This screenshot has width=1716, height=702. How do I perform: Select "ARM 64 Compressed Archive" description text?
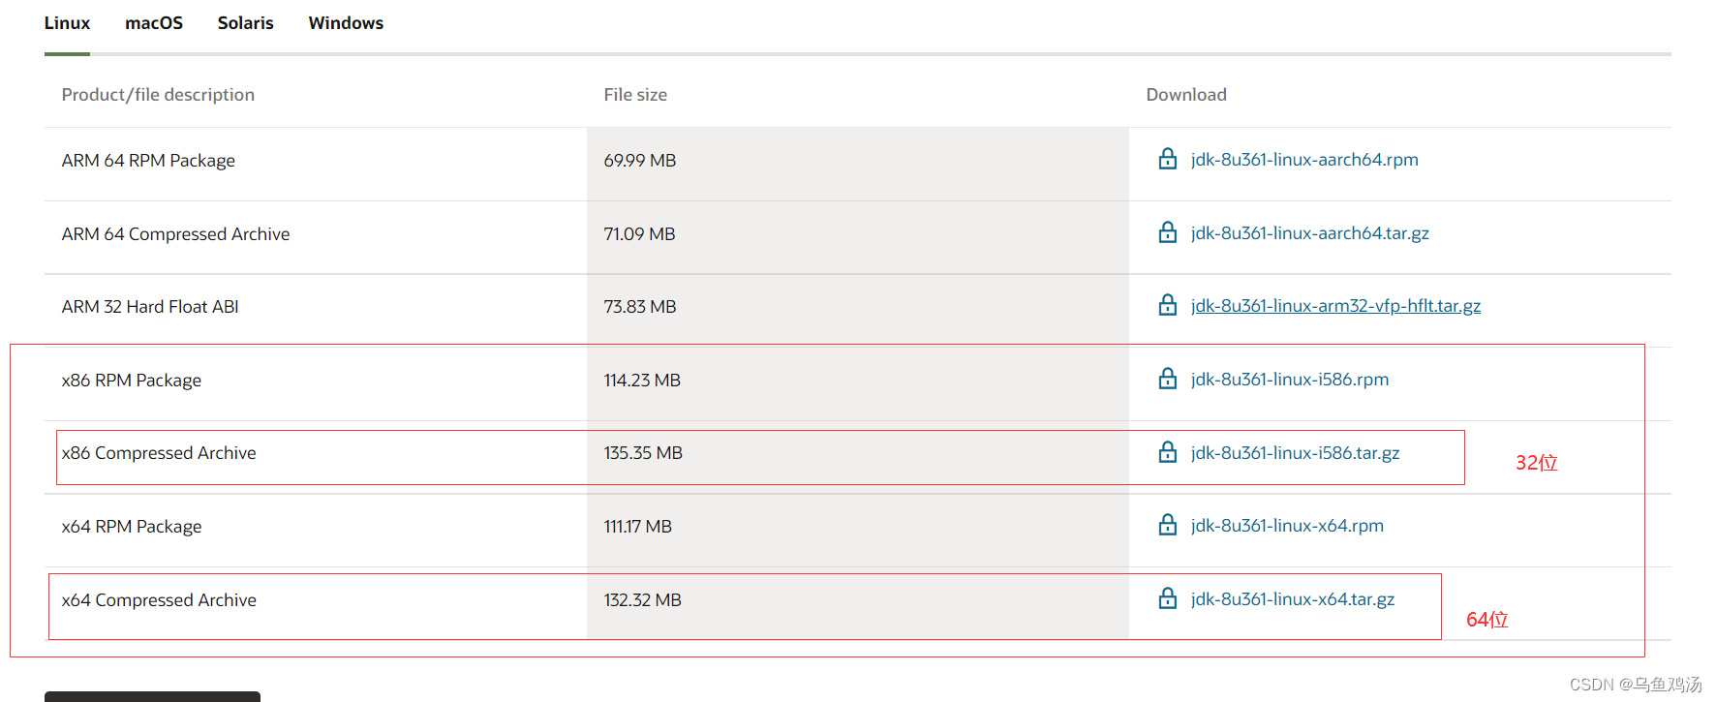(x=175, y=234)
